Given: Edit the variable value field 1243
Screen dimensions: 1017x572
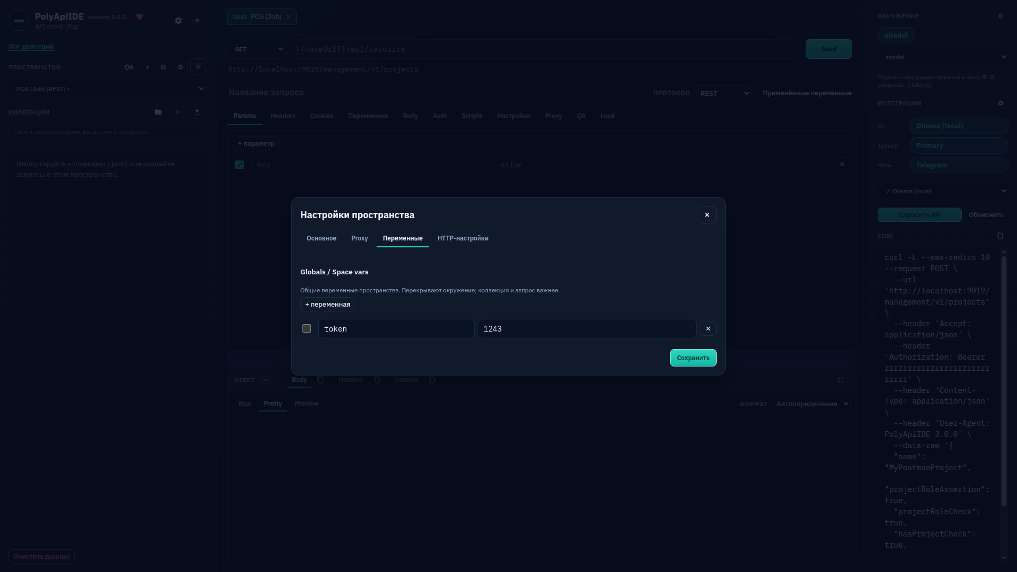Looking at the screenshot, I should tap(586, 329).
